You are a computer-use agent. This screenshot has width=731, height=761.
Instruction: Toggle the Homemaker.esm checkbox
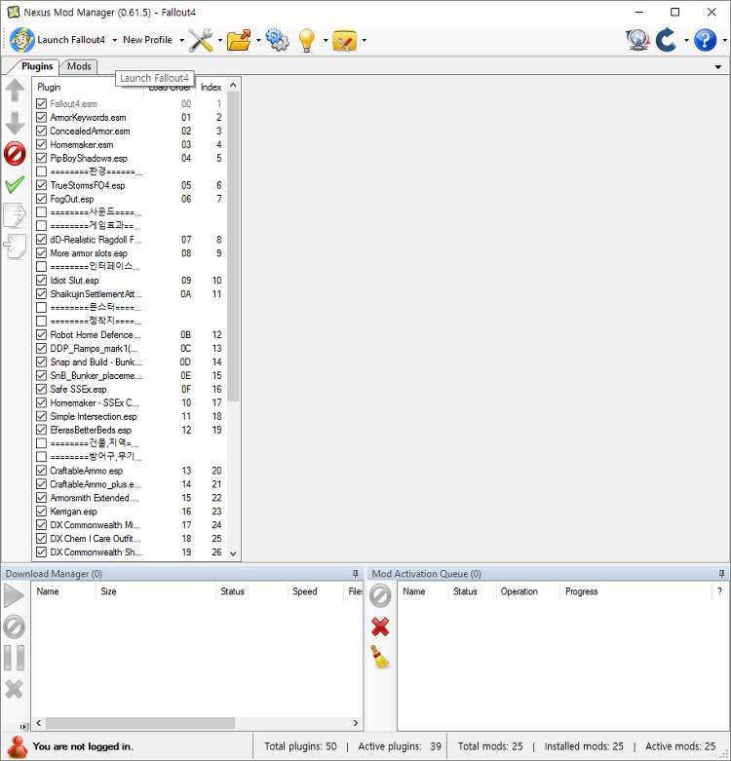[x=42, y=144]
